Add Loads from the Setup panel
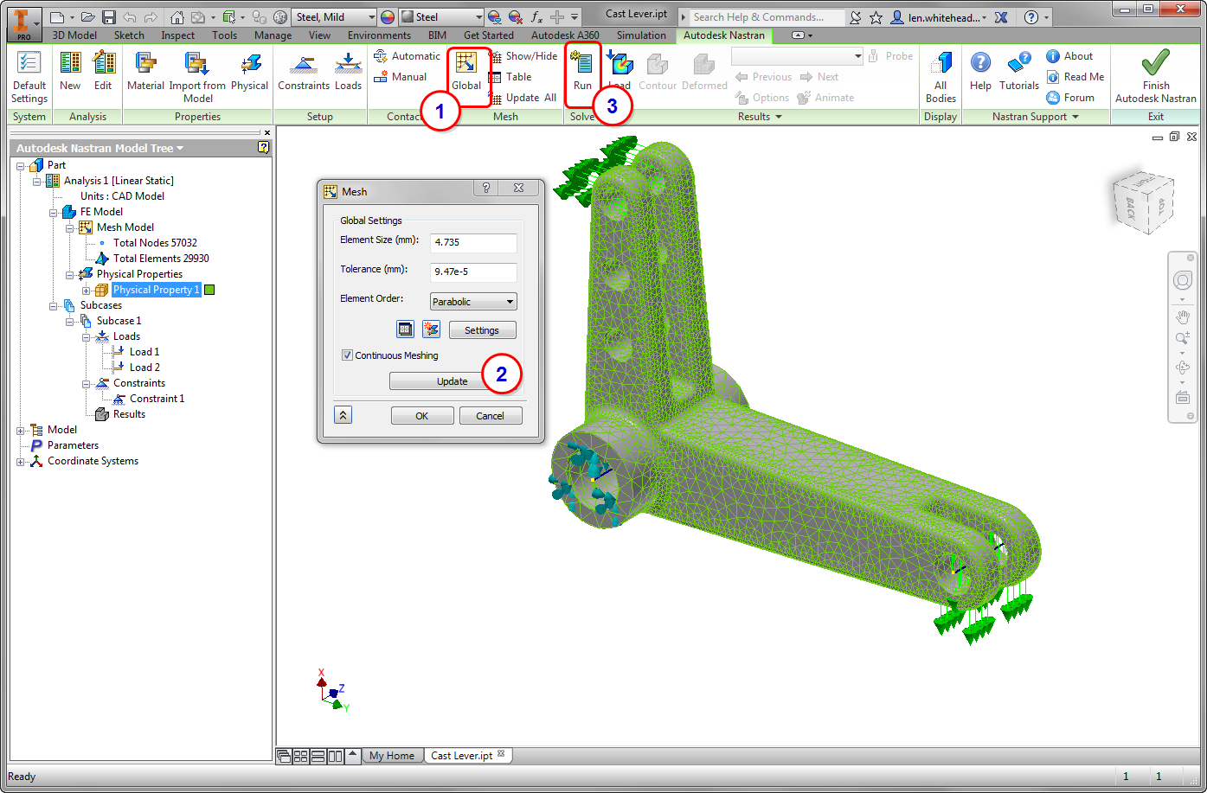 click(x=348, y=71)
